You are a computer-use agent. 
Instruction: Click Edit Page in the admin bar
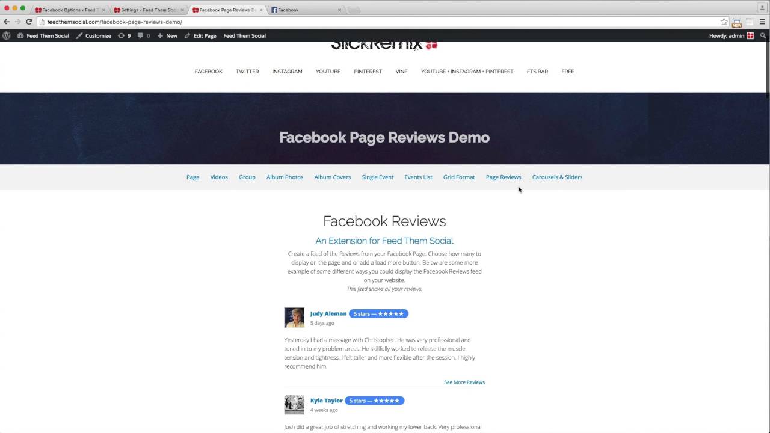tap(200, 35)
